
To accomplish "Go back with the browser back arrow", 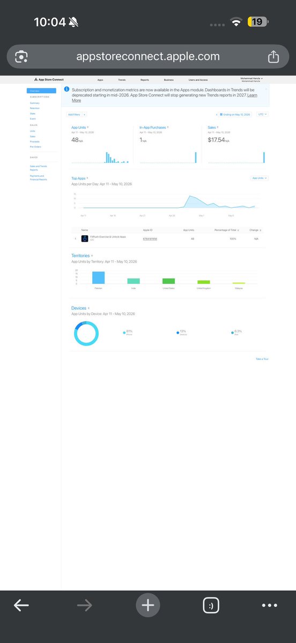I will [21, 605].
